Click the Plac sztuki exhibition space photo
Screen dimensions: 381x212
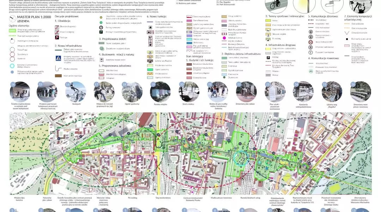coord(275,92)
